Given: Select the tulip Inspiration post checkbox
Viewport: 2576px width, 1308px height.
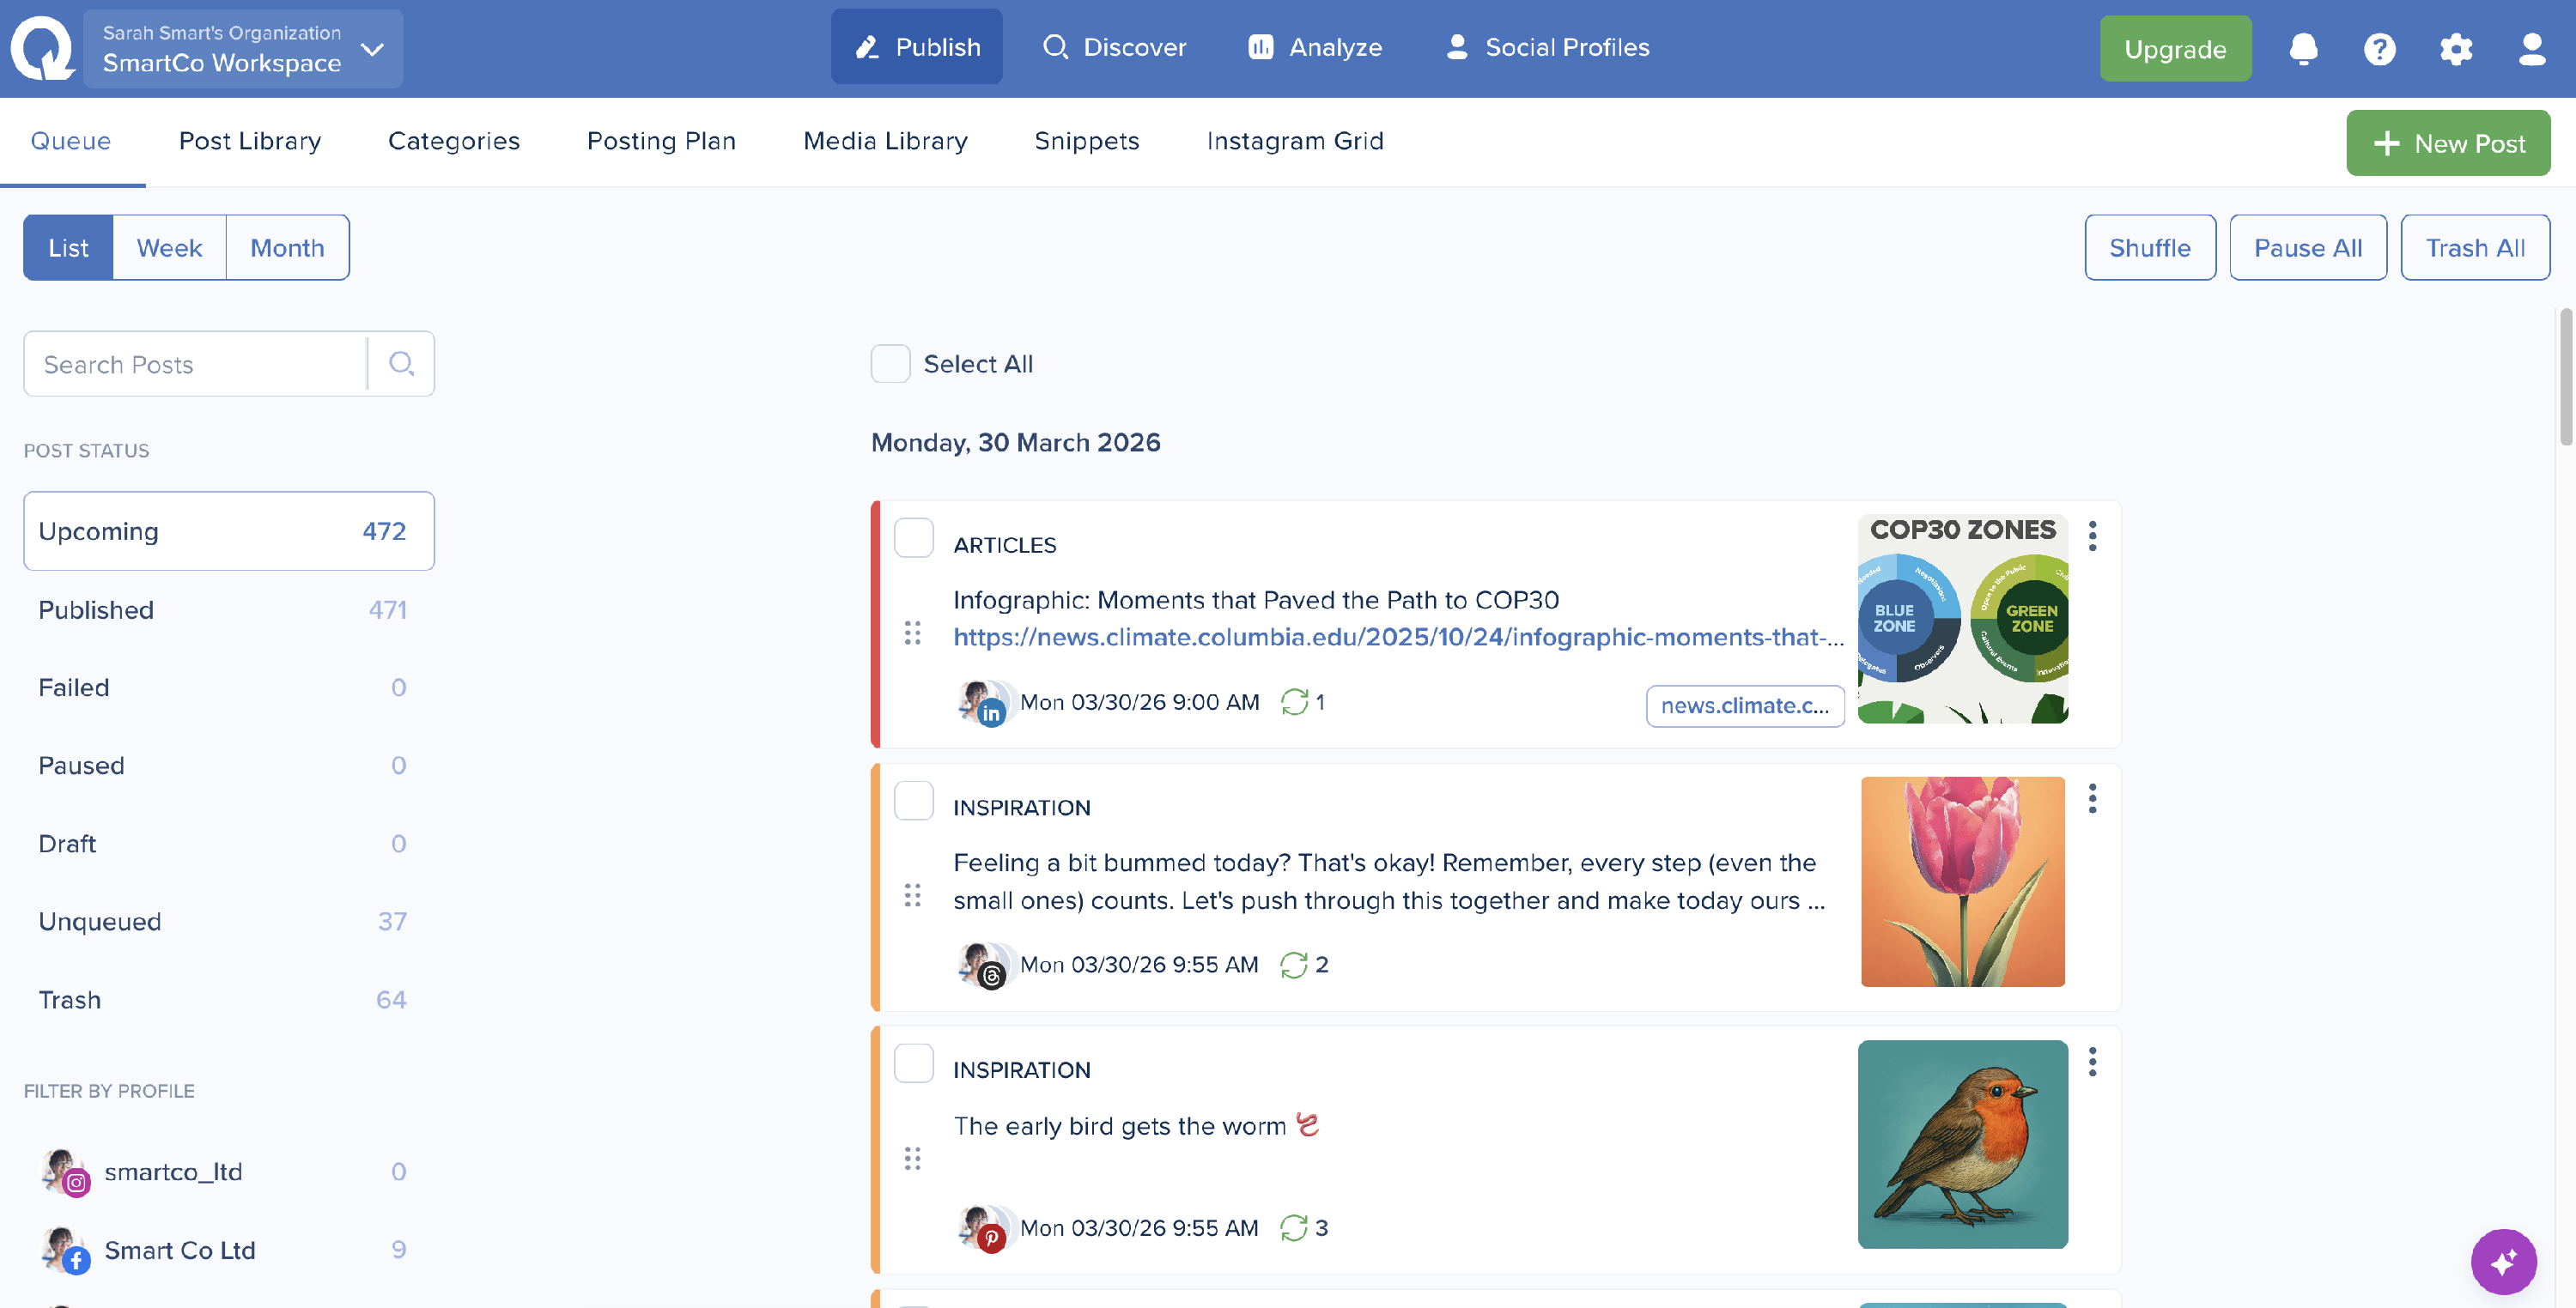Looking at the screenshot, I should tap(913, 801).
